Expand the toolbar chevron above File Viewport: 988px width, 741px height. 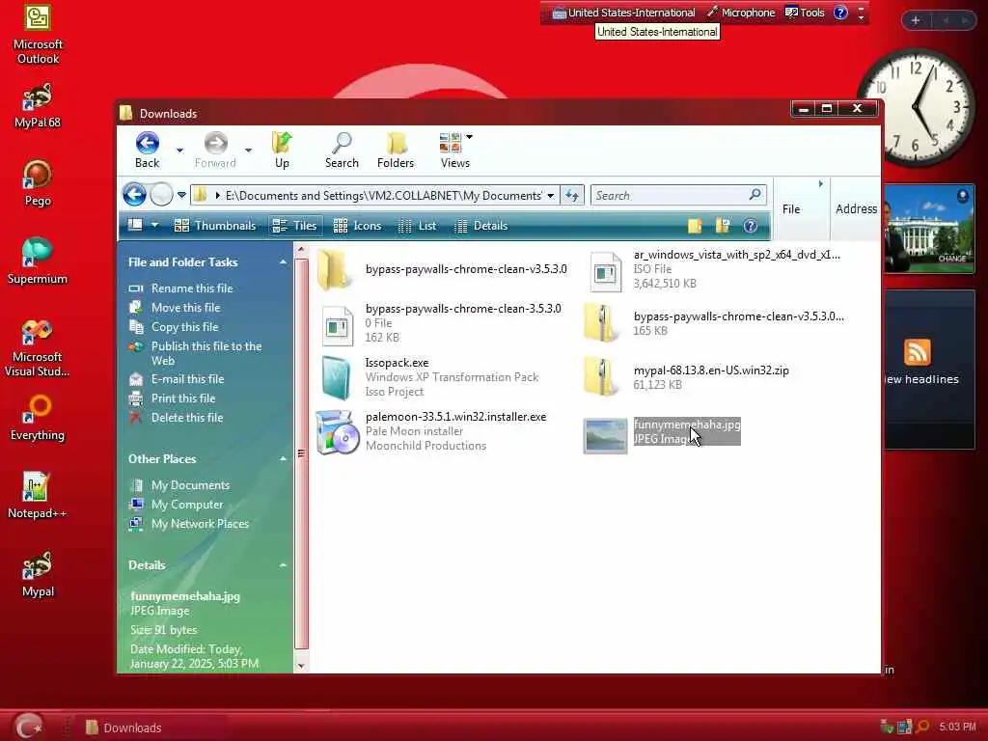click(x=820, y=184)
